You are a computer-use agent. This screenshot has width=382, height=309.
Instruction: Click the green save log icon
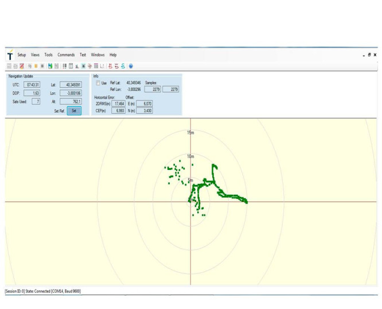[50, 66]
